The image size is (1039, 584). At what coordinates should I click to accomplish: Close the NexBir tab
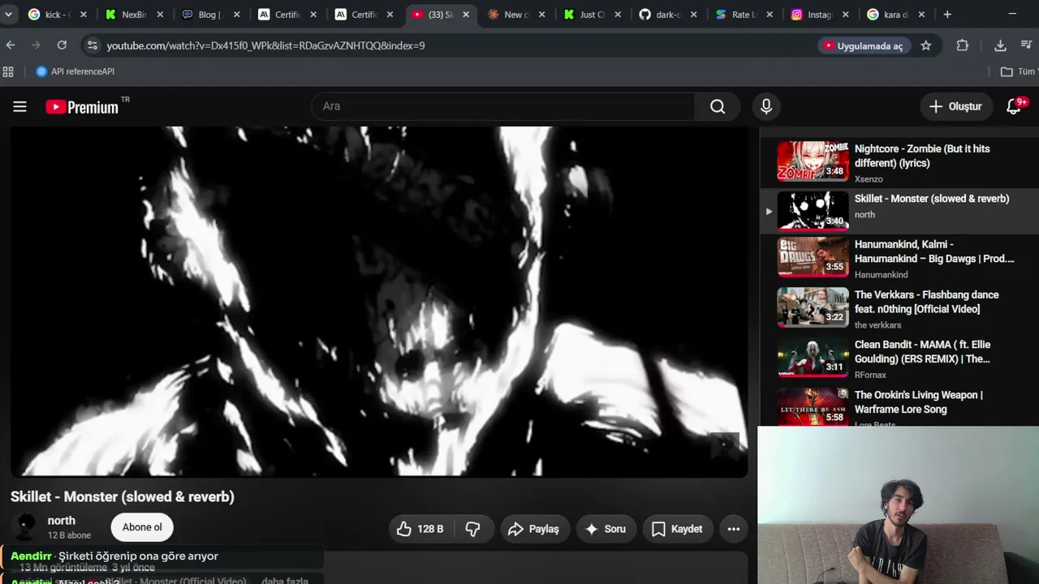(x=160, y=15)
